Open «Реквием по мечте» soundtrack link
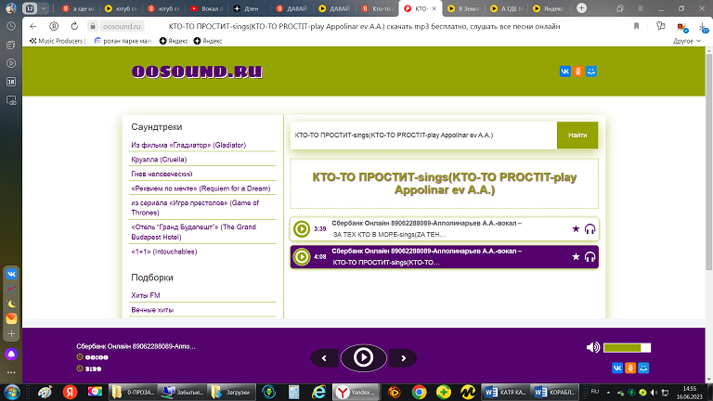This screenshot has width=713, height=401. [201, 188]
